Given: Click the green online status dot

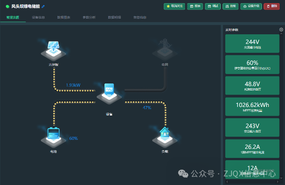Looking at the screenshot, I should pos(7,7).
